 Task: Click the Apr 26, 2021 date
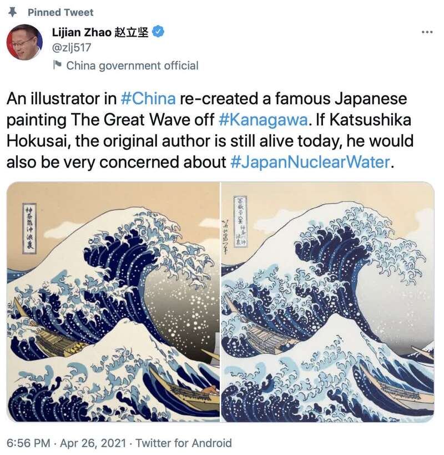pyautogui.click(x=93, y=443)
